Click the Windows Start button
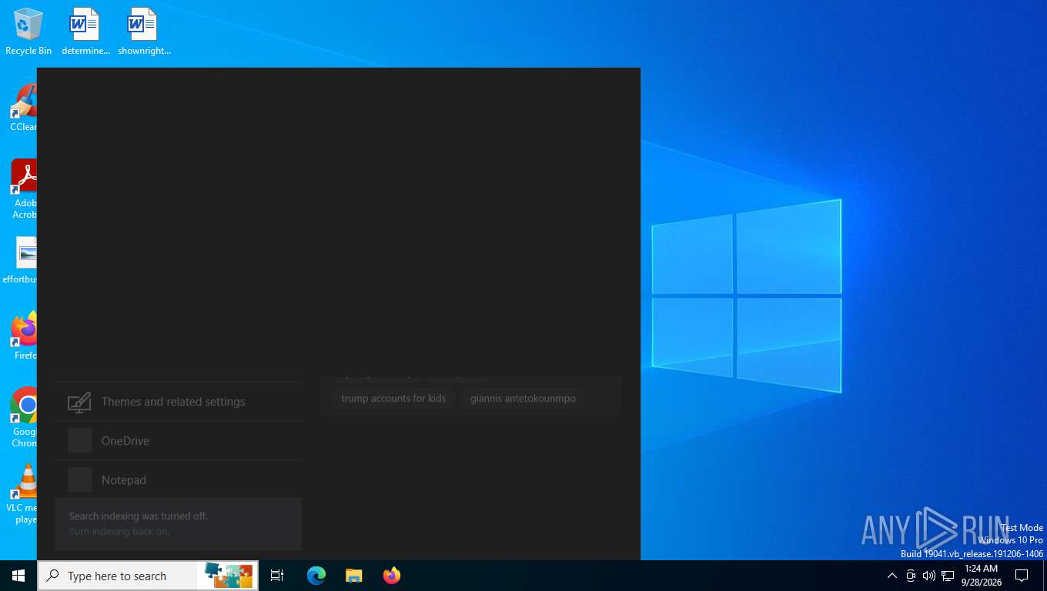The width and height of the screenshot is (1047, 591). (18, 576)
